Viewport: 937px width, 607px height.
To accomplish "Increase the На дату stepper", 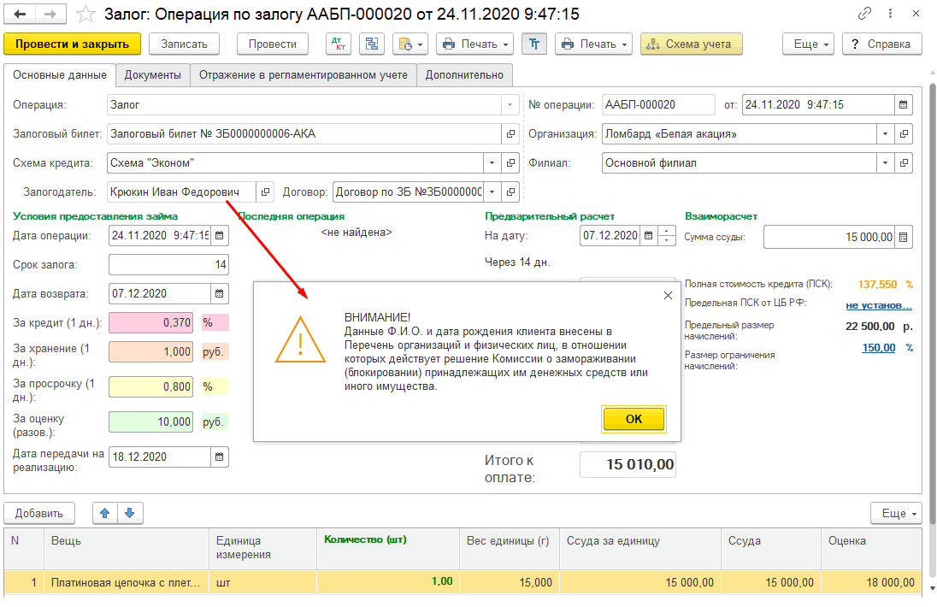I will (x=666, y=231).
